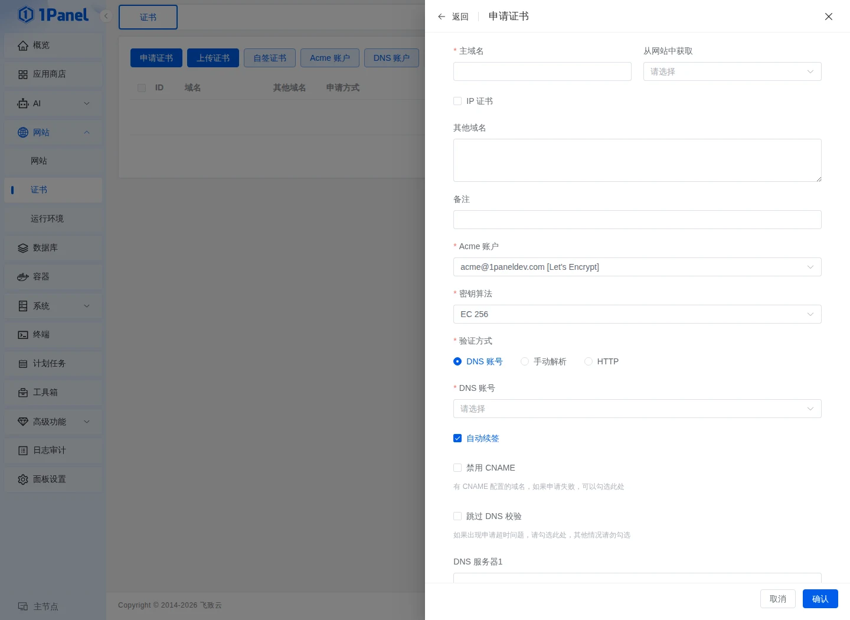Open the DNS 账号 select dropdown

pyautogui.click(x=637, y=409)
